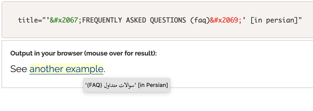
Task: Click the word FREQUENTLY in the code sample
Action: click(x=102, y=20)
